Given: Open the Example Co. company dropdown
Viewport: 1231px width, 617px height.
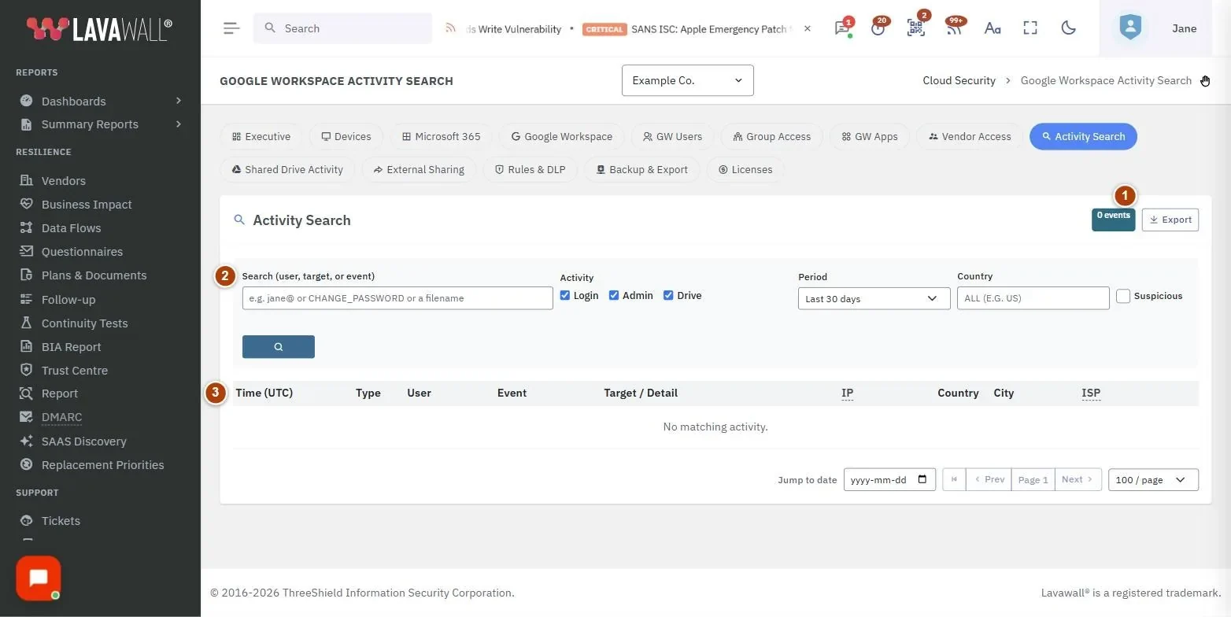Looking at the screenshot, I should 688,80.
